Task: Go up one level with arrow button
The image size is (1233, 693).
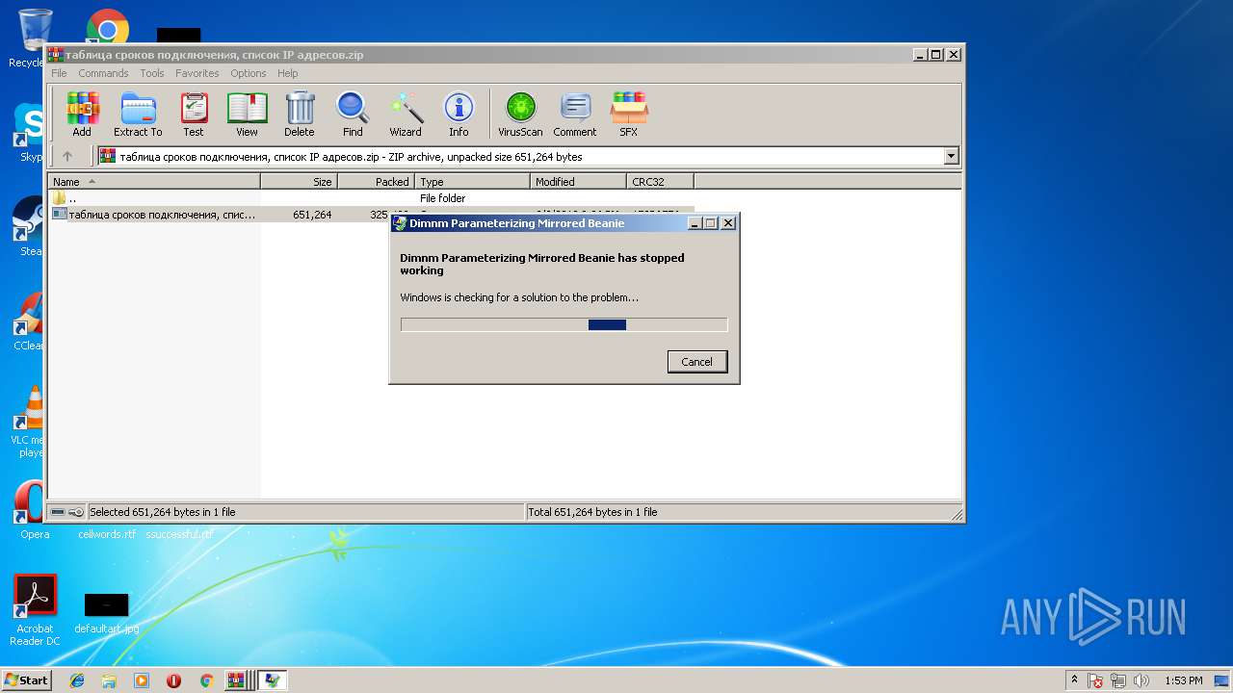Action: tap(67, 156)
